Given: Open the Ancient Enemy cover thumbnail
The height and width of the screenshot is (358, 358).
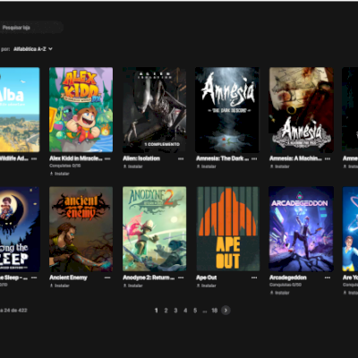Looking at the screenshot, I should point(81,229).
